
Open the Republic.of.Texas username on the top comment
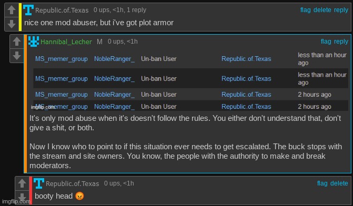(62, 11)
